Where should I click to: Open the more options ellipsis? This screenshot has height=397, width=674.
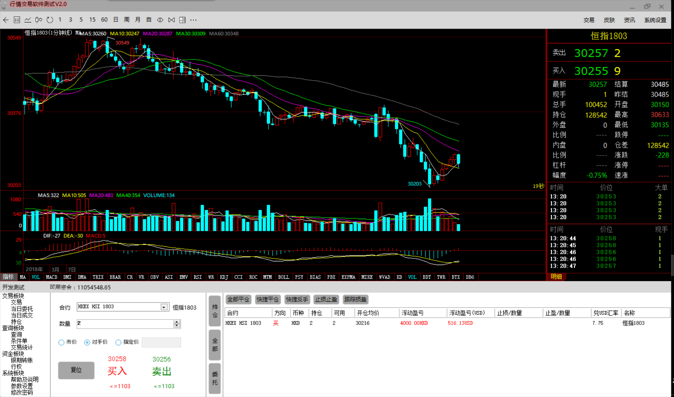[194, 20]
